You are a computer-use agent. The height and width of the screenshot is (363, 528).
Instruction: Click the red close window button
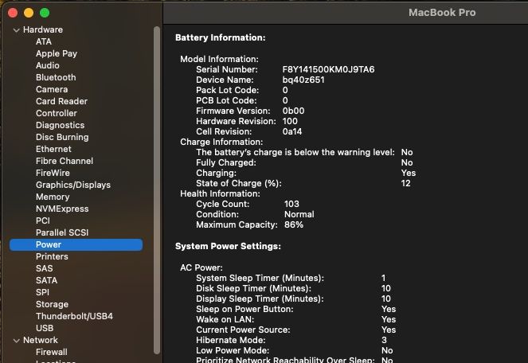tap(13, 13)
